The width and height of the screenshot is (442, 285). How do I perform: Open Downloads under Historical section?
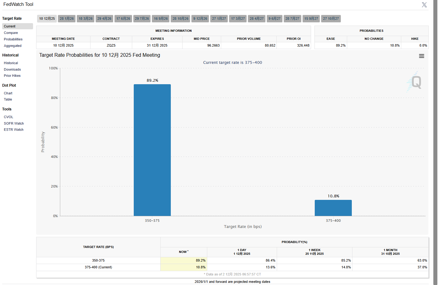coord(12,69)
